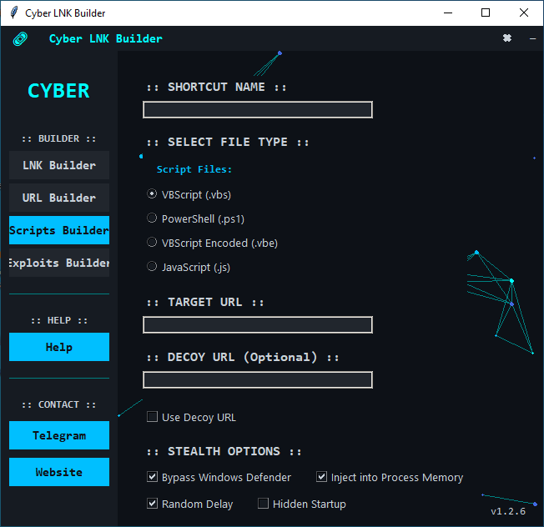The image size is (544, 527).
Task: Click the custom close X icon in header
Action: coord(507,38)
